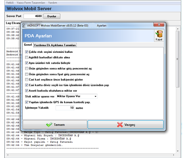Click the dialog title bar application icon
Screen dimensions: 187x158
click(x=24, y=26)
